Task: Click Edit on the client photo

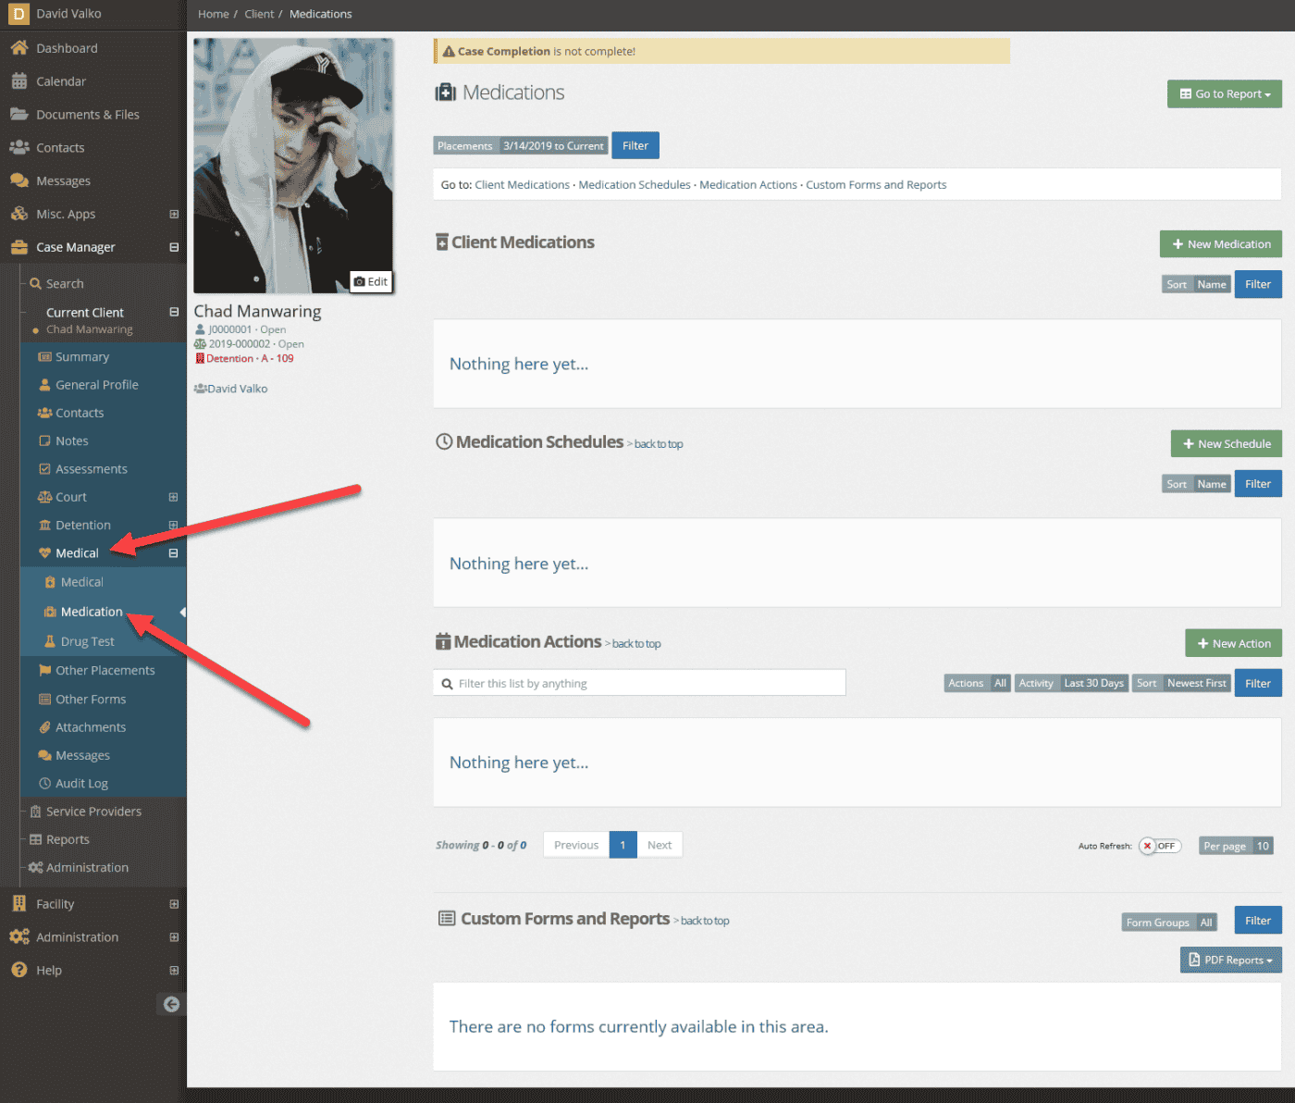Action: pos(371,281)
